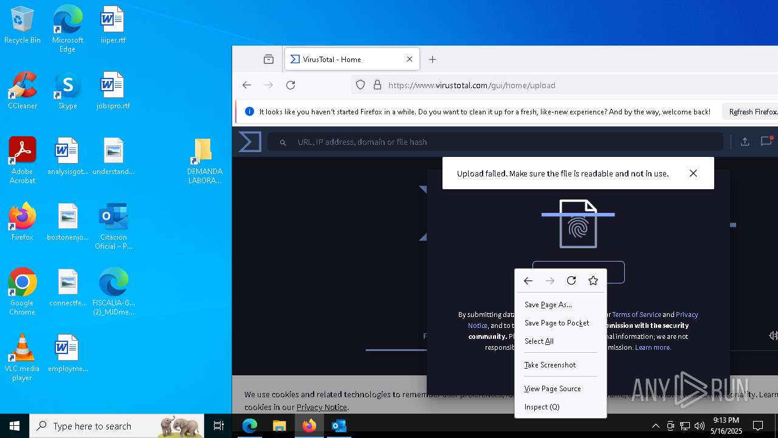Launch Google Chrome desktop shortcut
Image resolution: width=778 pixels, height=438 pixels.
(22, 292)
